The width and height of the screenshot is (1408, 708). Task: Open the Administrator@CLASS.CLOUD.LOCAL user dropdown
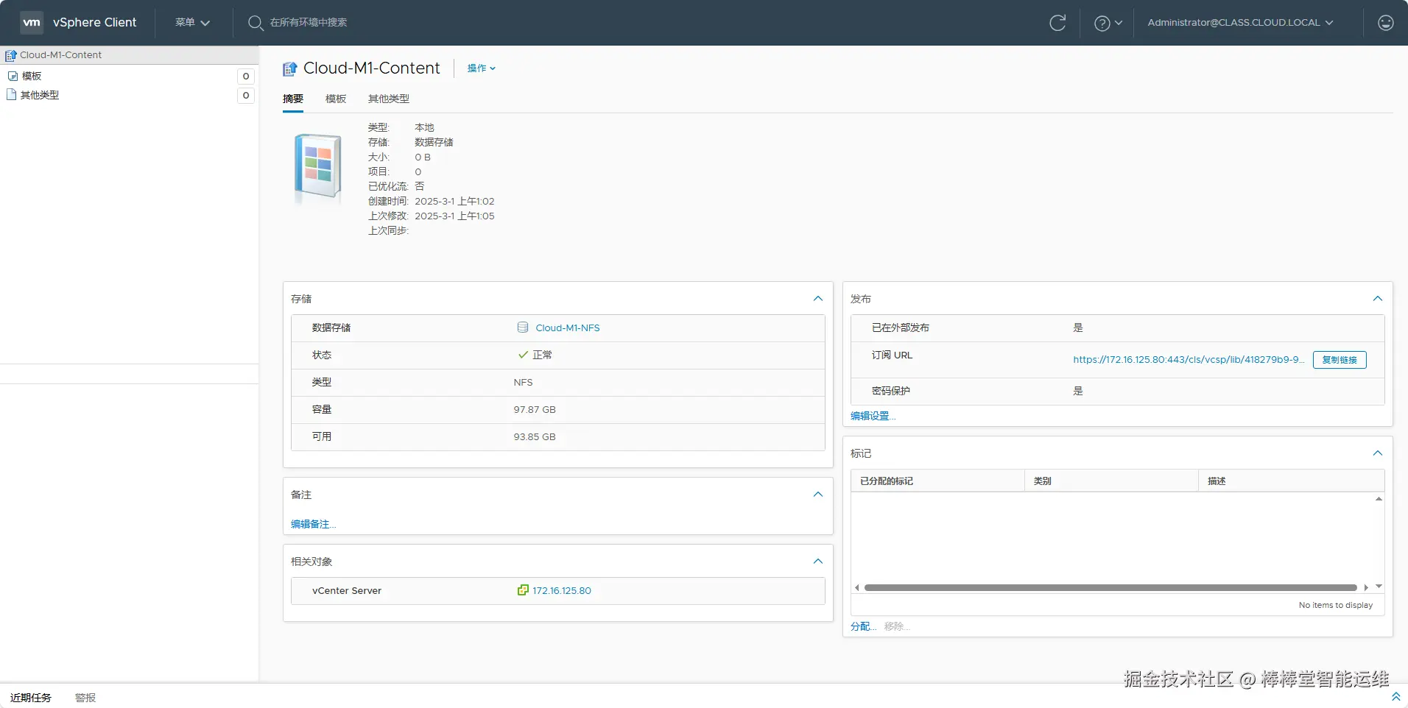(1240, 23)
